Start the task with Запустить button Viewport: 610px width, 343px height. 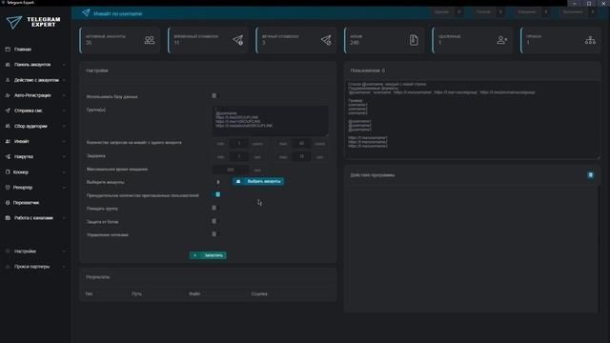coord(208,255)
